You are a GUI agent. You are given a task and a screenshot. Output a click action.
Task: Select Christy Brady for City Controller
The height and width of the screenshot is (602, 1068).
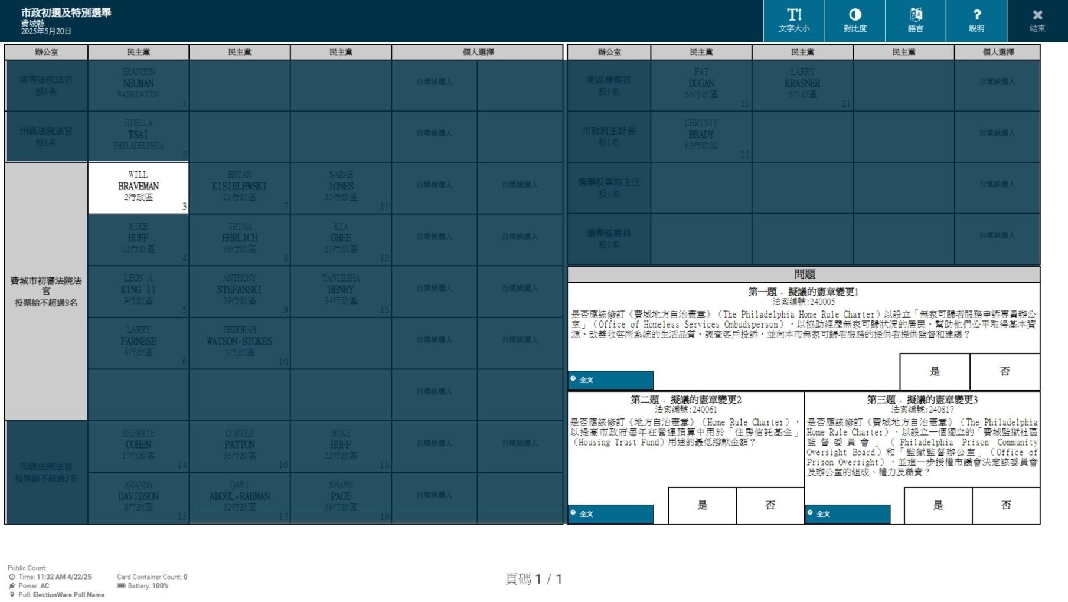click(701, 136)
